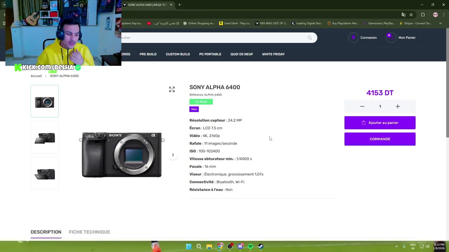Open the PRE BUILD menu
Image resolution: width=449 pixels, height=252 pixels.
pyautogui.click(x=148, y=54)
